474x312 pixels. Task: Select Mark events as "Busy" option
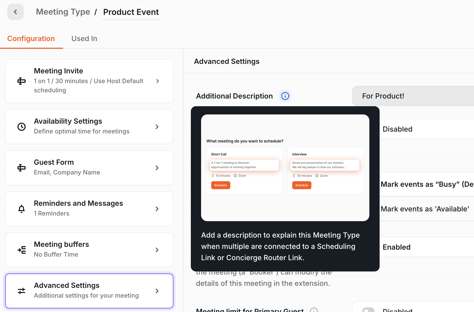point(427,184)
